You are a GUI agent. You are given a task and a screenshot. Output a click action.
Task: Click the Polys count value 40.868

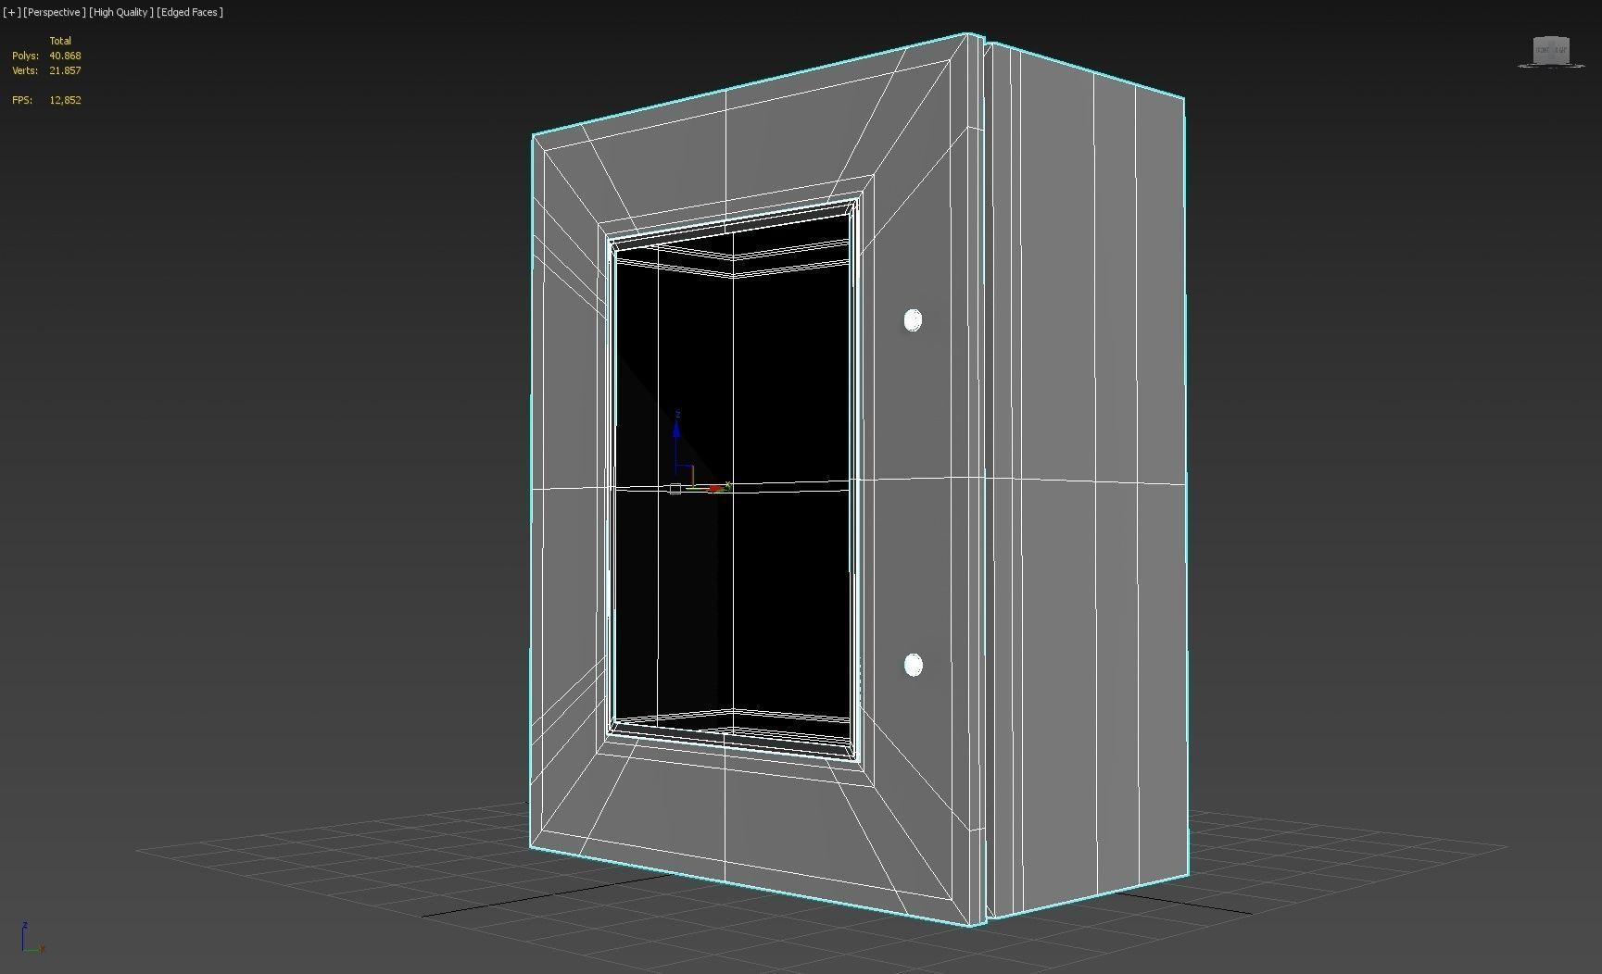65,56
